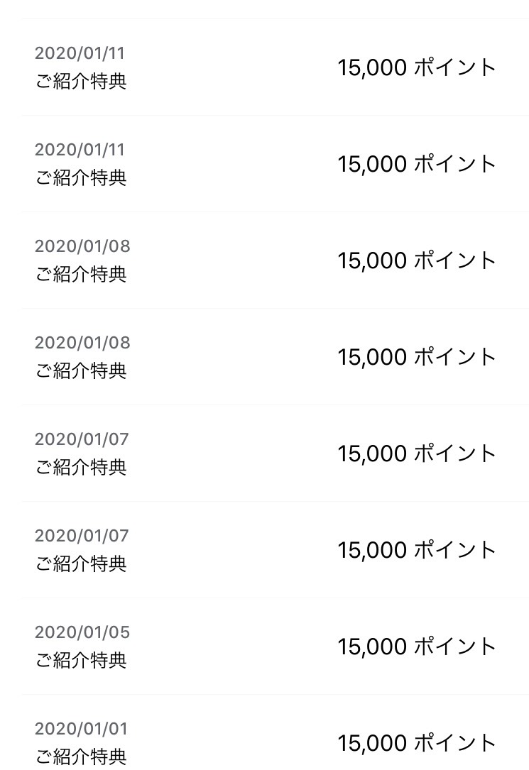The image size is (529, 770).
Task: Select points amount on the upper 2020/01/07 row
Action: (417, 453)
